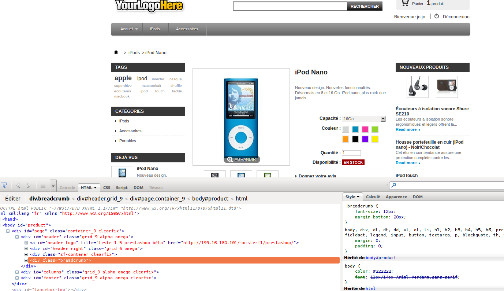Click the Firebug command line lines icon

43,186
